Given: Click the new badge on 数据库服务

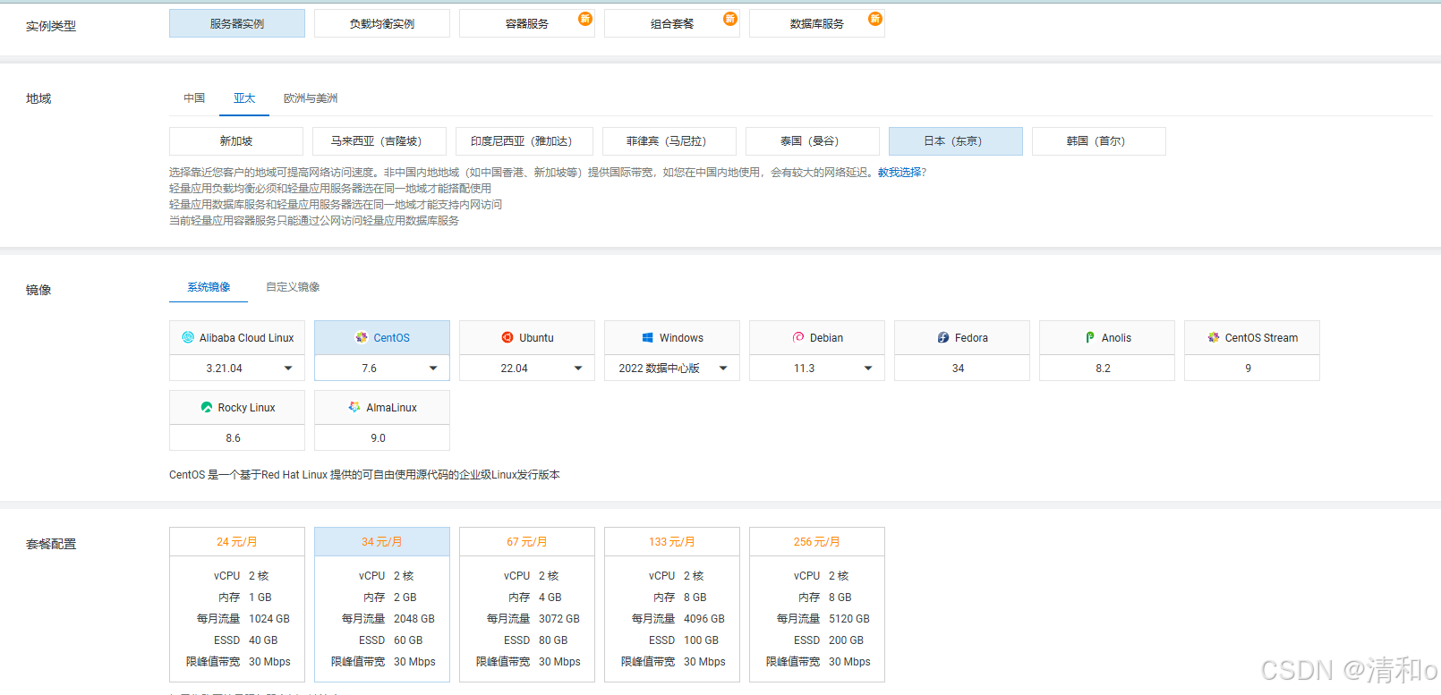Looking at the screenshot, I should (875, 19).
